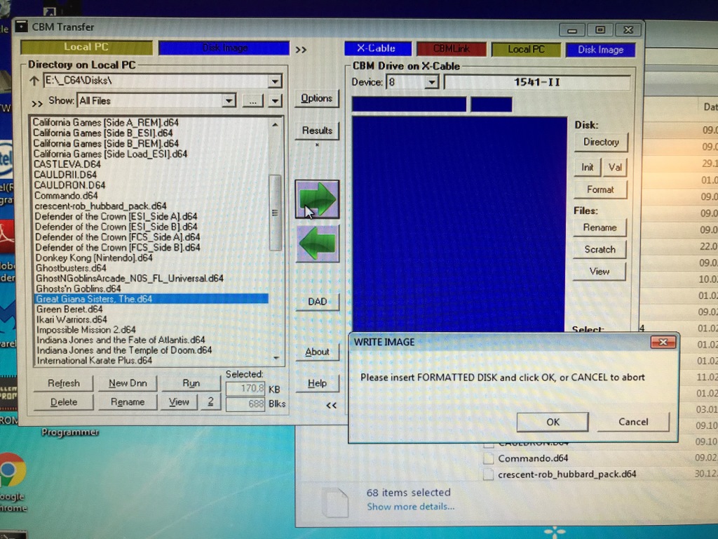Click the Format disk button
The width and height of the screenshot is (718, 539).
coord(600,189)
